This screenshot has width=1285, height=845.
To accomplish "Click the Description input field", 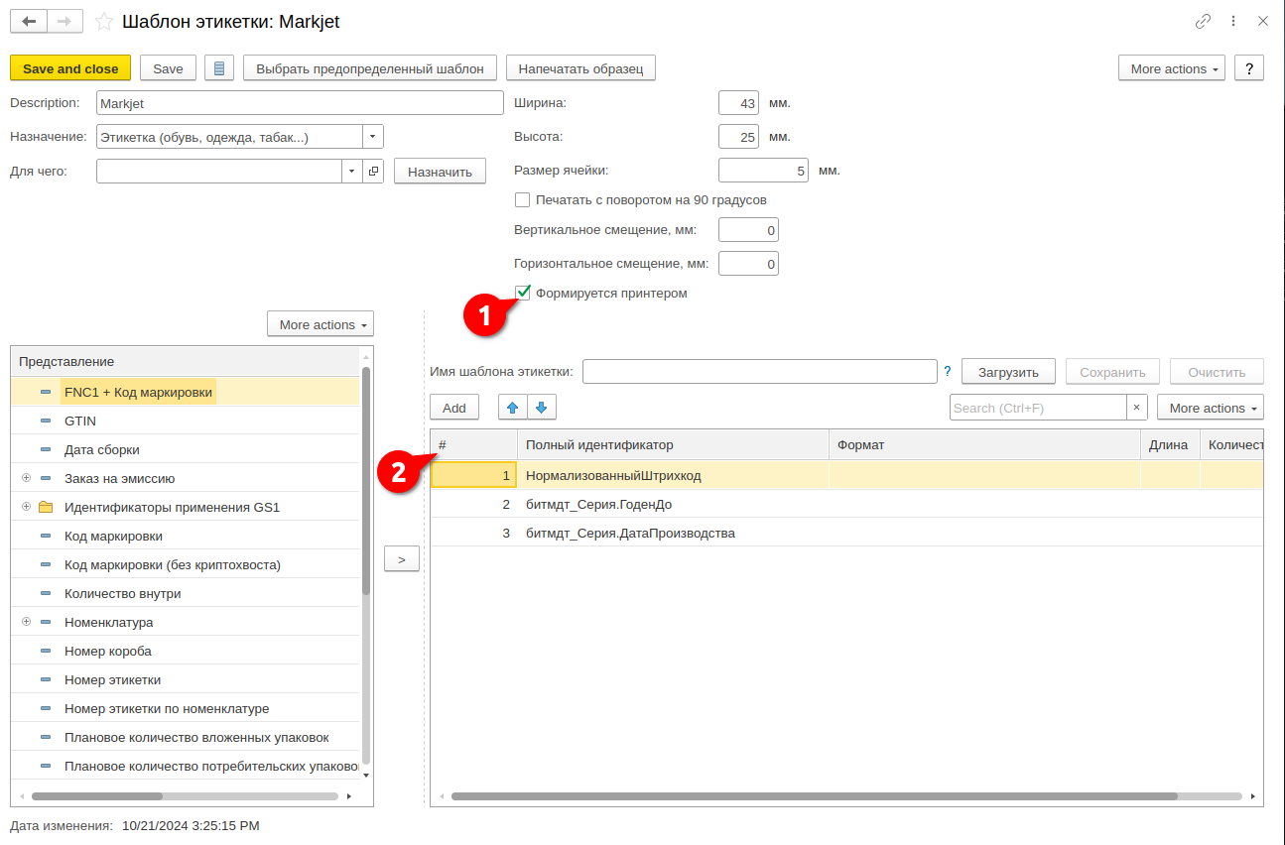I will pyautogui.click(x=301, y=102).
